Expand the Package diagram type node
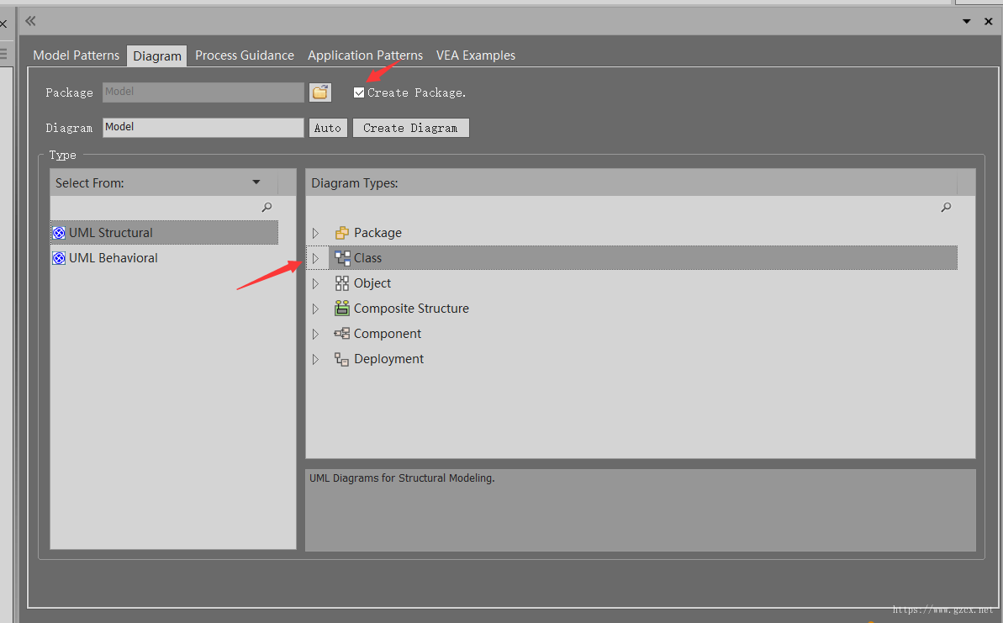This screenshot has height=623, width=1003. coord(316,233)
